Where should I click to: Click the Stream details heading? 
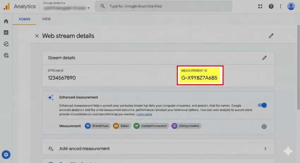[61, 58]
